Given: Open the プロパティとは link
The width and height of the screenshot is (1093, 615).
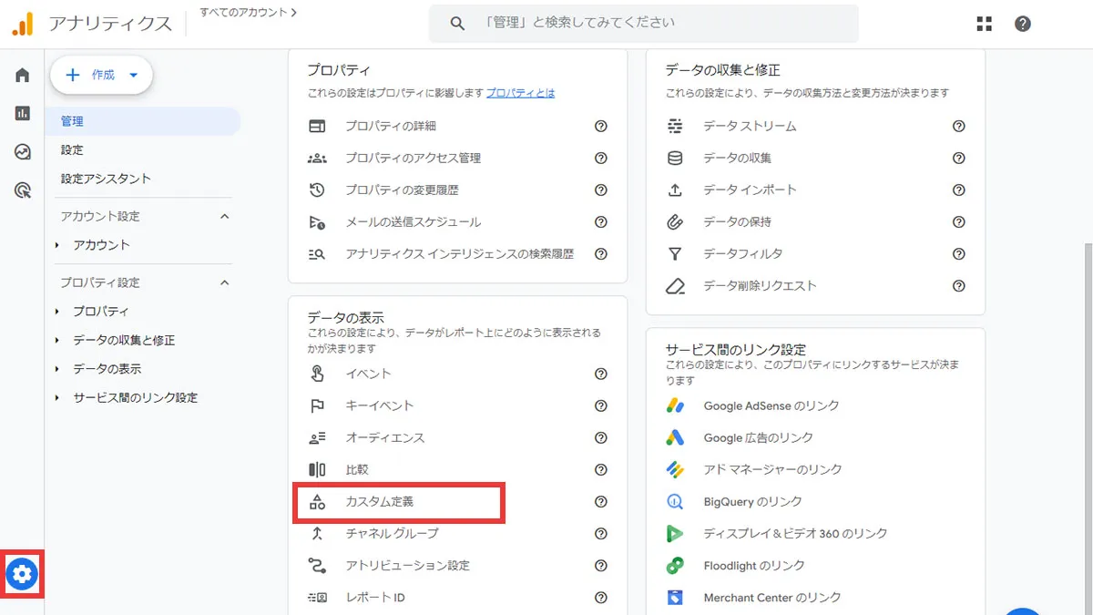Looking at the screenshot, I should pyautogui.click(x=520, y=93).
